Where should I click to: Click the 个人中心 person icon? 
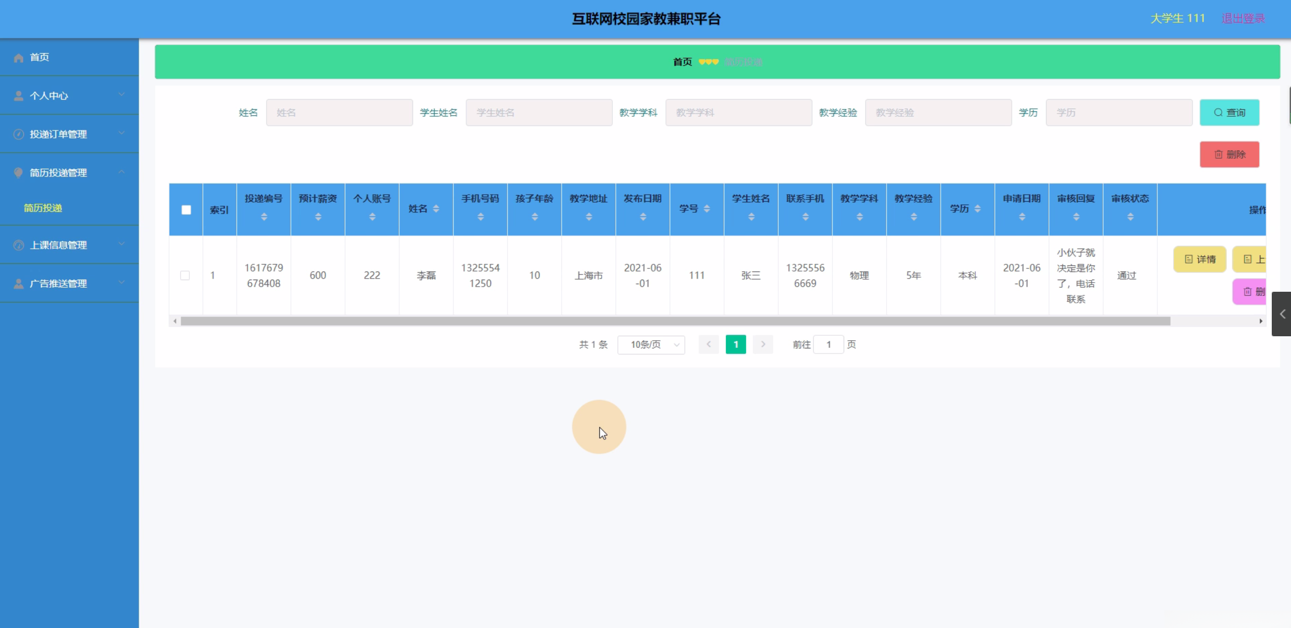[19, 96]
